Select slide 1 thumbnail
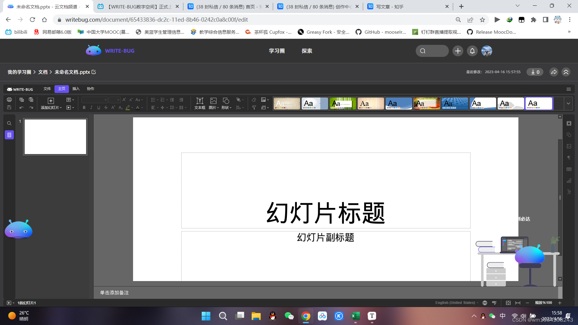This screenshot has height=325, width=578. pos(55,137)
